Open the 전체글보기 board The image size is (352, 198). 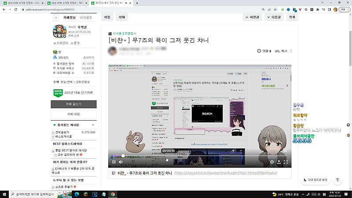point(62,132)
